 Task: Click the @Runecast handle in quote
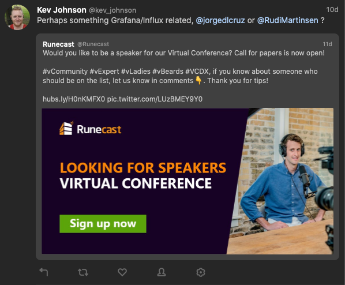[93, 44]
